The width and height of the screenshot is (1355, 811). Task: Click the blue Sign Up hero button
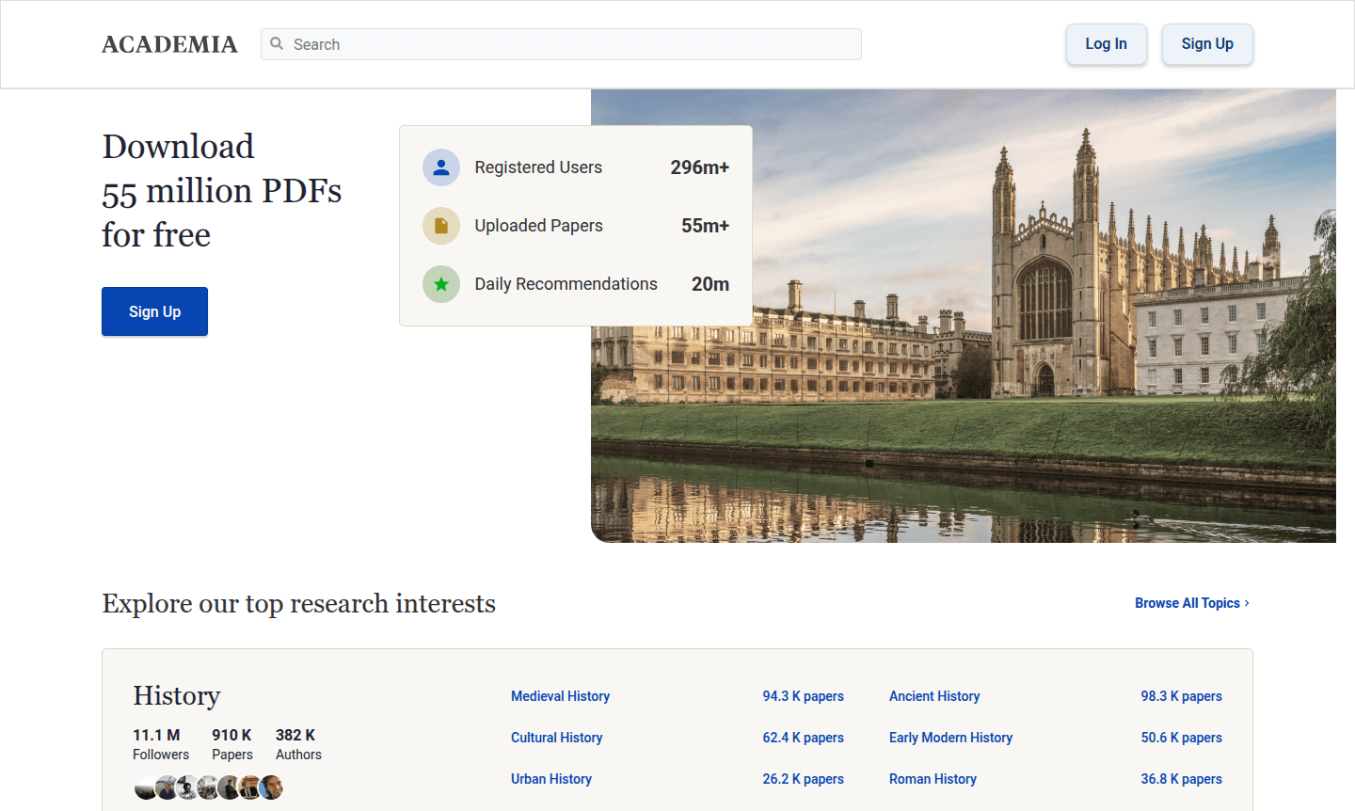click(x=154, y=311)
